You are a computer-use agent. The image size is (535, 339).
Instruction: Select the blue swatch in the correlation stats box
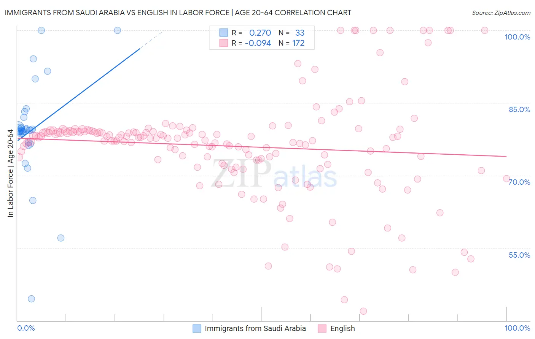coord(223,33)
